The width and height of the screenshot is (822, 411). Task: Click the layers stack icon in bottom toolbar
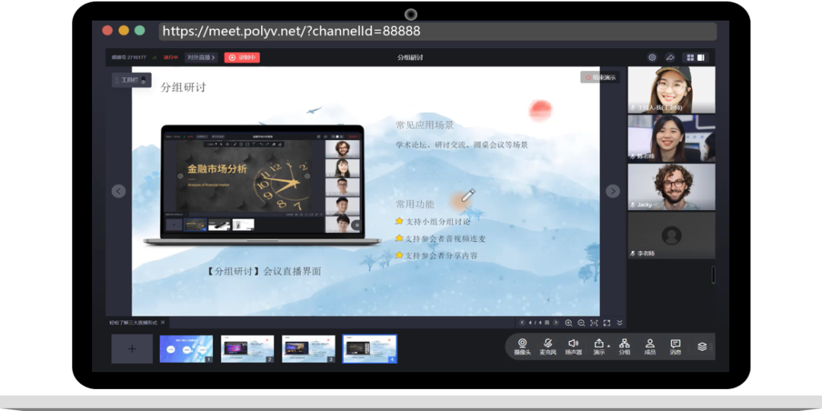(x=702, y=346)
